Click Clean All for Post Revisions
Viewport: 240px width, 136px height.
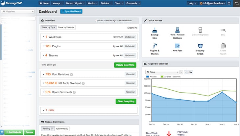[130, 74]
